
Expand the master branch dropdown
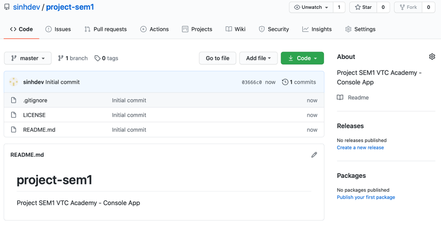click(x=28, y=58)
